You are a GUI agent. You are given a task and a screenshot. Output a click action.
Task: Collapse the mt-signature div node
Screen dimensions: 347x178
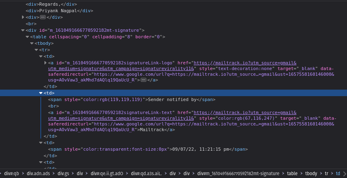(x=23, y=30)
